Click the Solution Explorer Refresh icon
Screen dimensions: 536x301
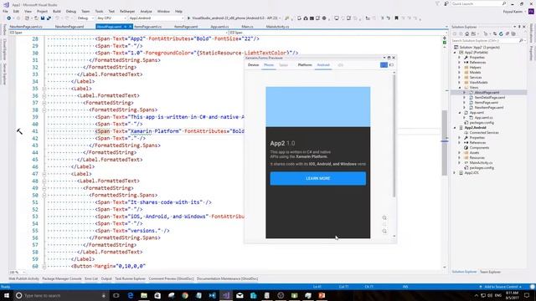501,33
